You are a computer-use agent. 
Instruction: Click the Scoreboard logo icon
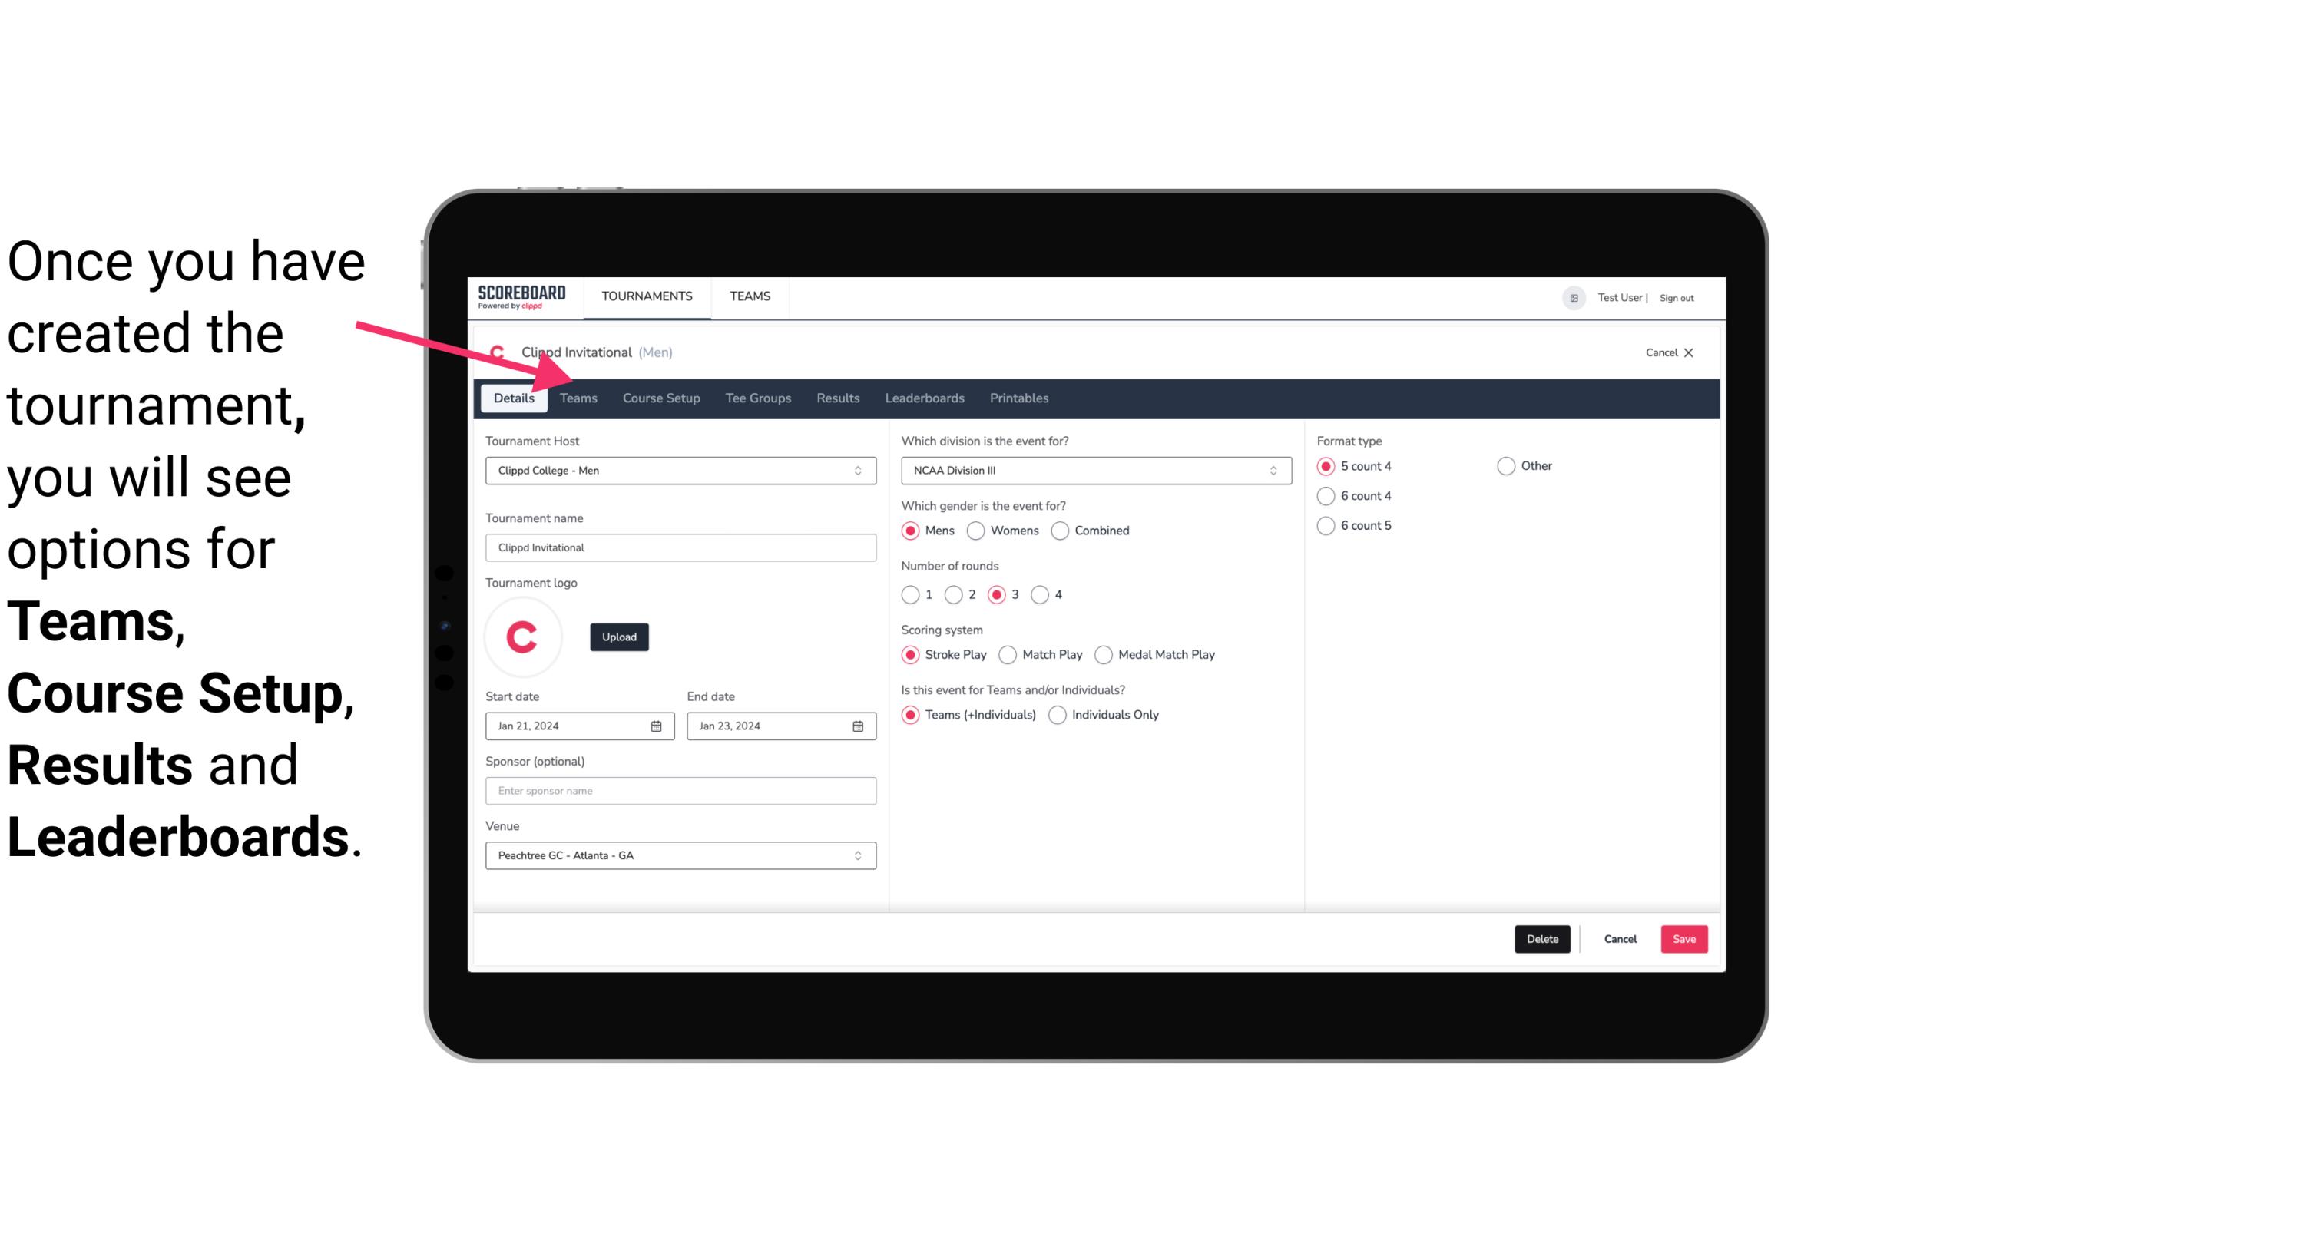tap(520, 296)
